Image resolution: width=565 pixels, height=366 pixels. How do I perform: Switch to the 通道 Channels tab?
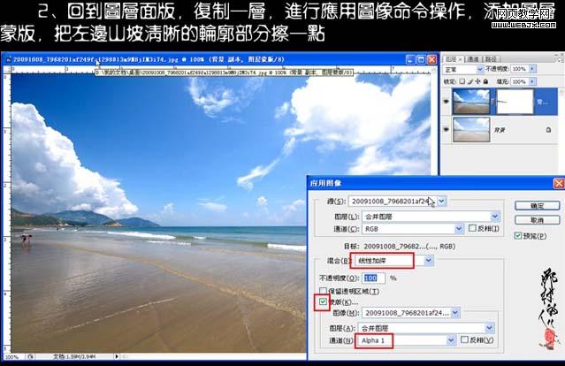pyautogui.click(x=473, y=59)
